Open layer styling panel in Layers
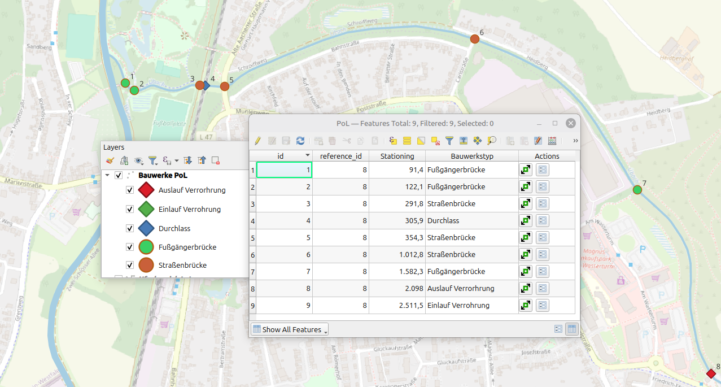Screen dimensions: 721x387 point(110,160)
